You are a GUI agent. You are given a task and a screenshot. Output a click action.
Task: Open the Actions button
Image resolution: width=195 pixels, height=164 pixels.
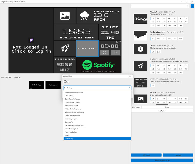tap(178, 155)
